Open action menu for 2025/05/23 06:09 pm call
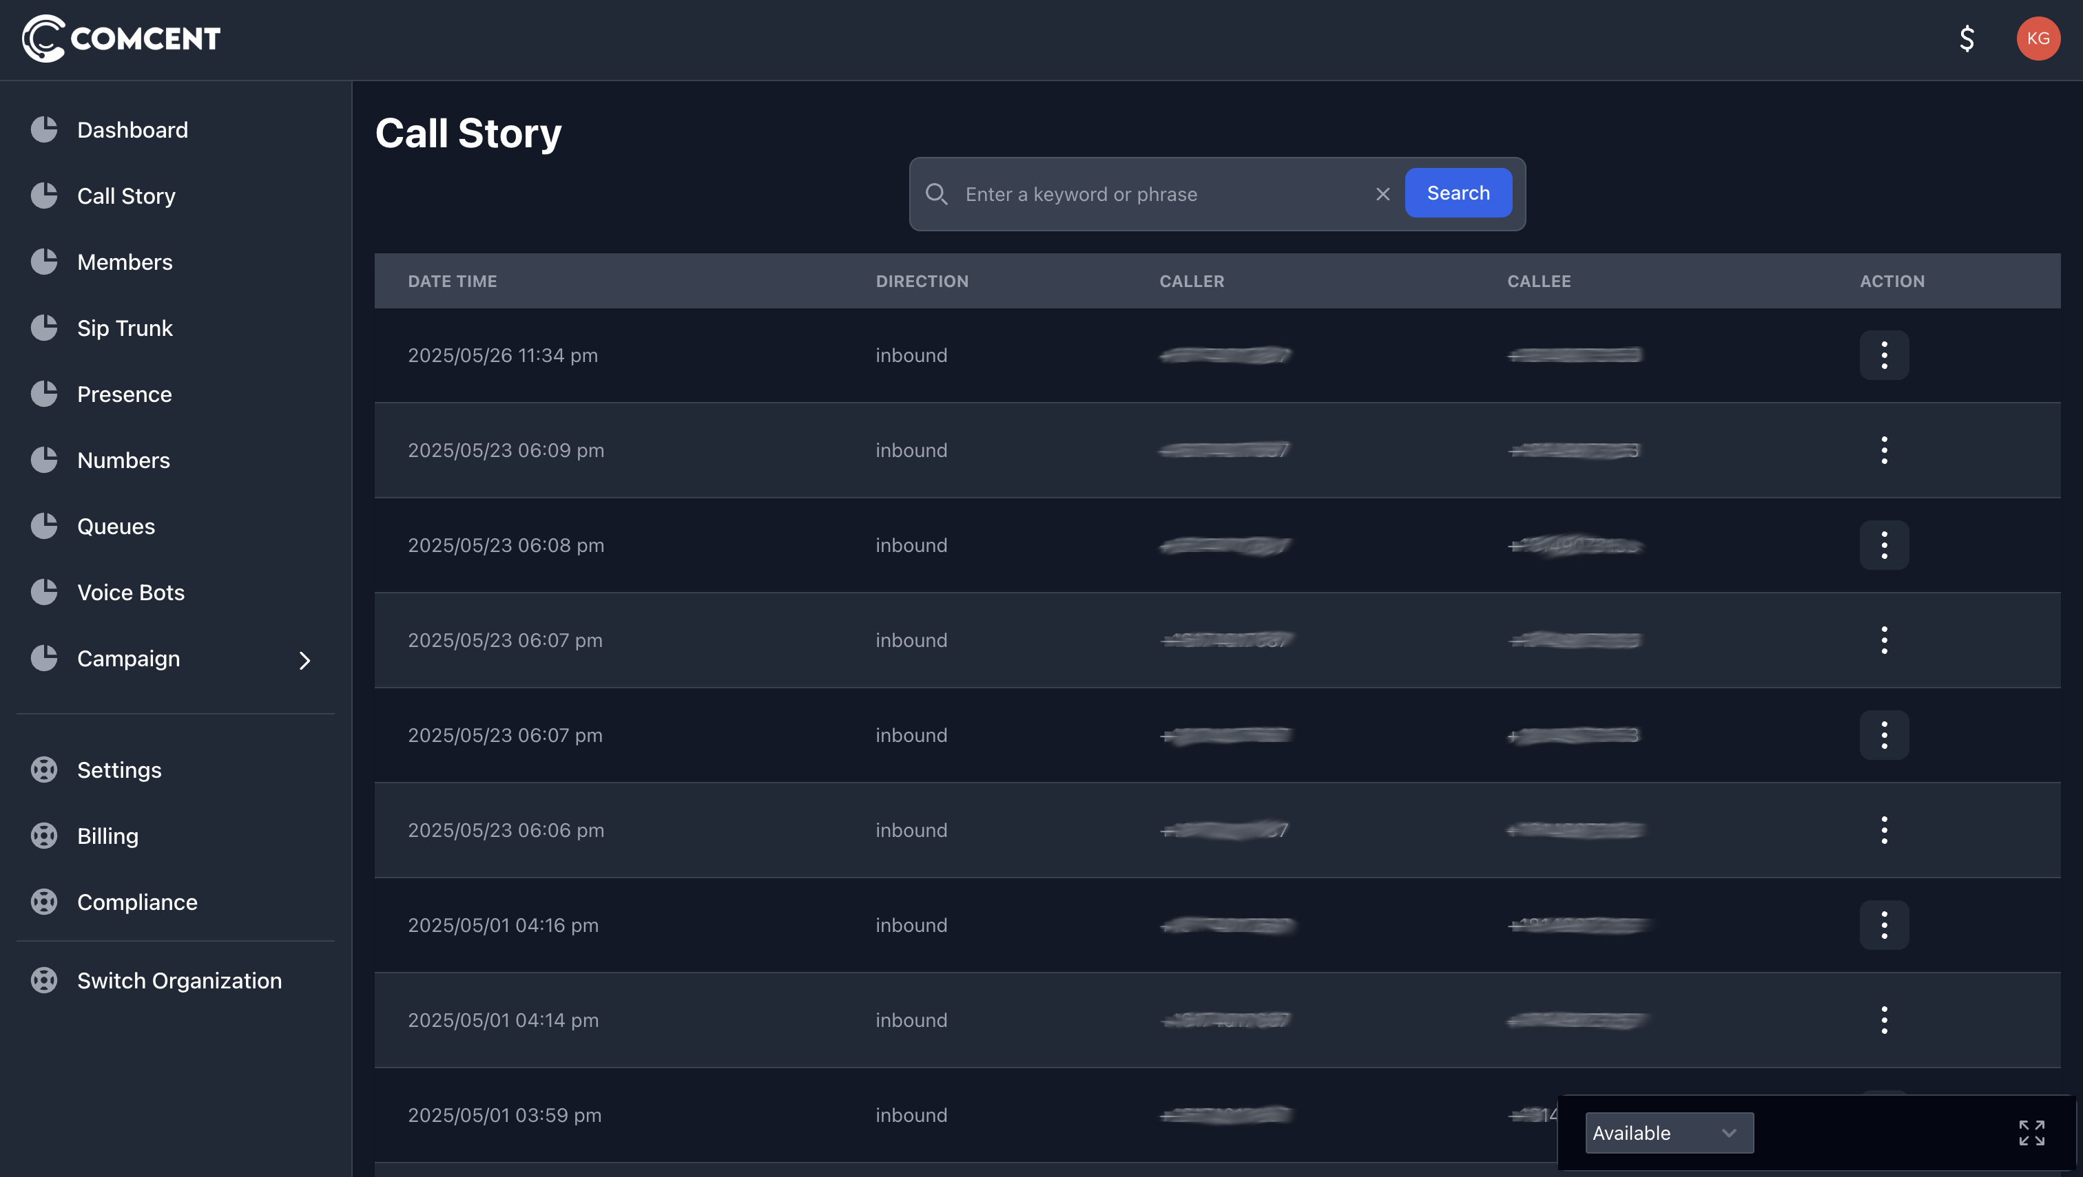2083x1177 pixels. click(1884, 450)
